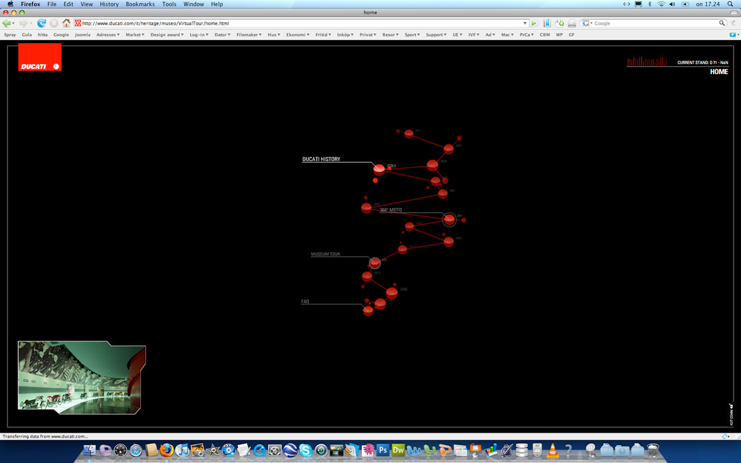Open the History menu

coord(109,4)
